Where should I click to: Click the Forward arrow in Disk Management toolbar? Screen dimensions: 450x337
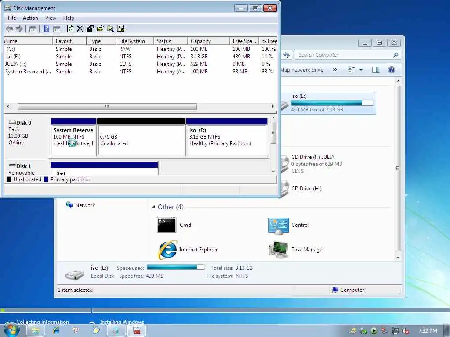tap(19, 29)
